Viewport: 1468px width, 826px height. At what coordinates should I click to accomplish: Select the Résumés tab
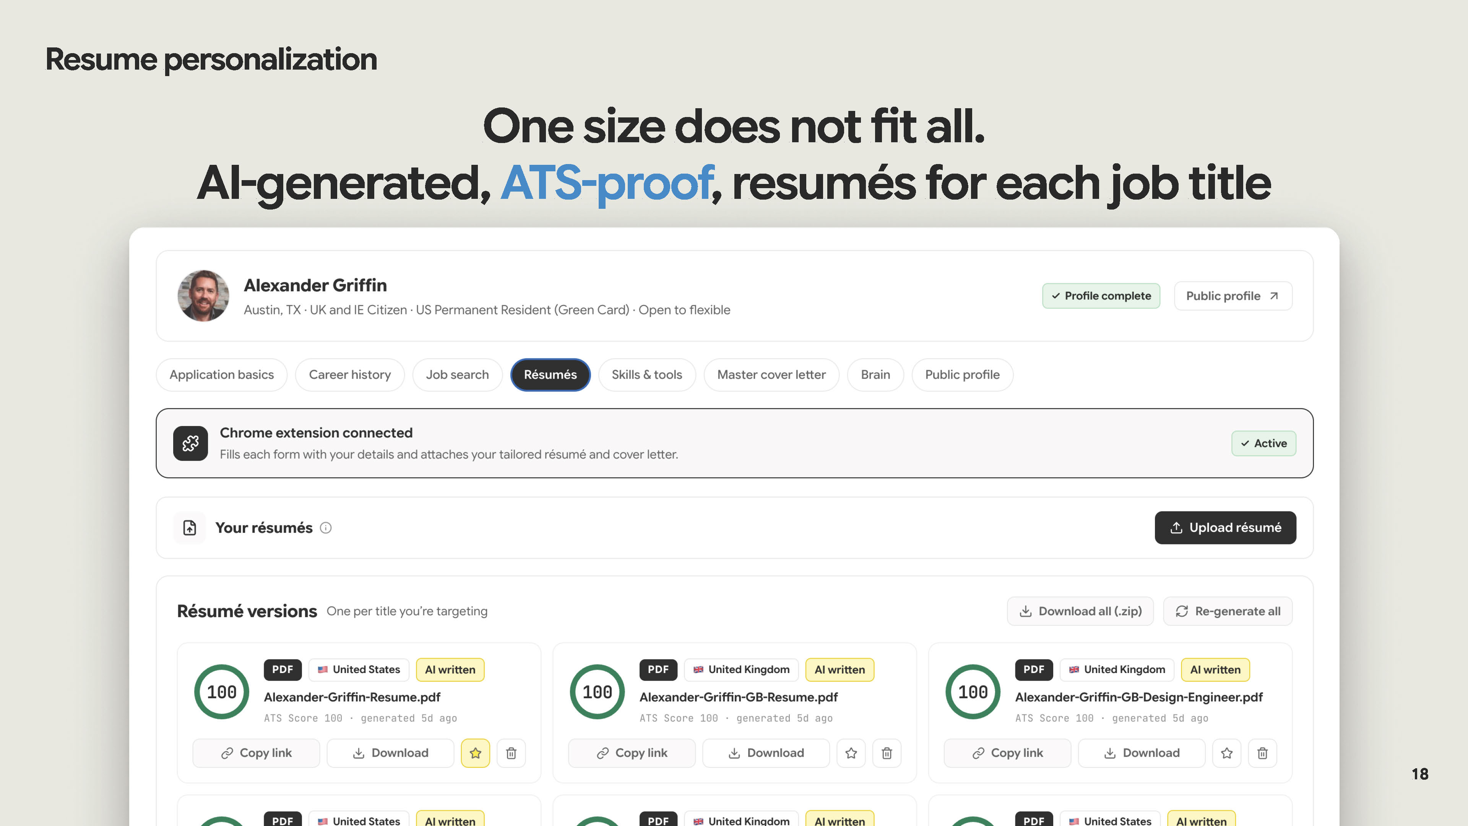click(550, 374)
